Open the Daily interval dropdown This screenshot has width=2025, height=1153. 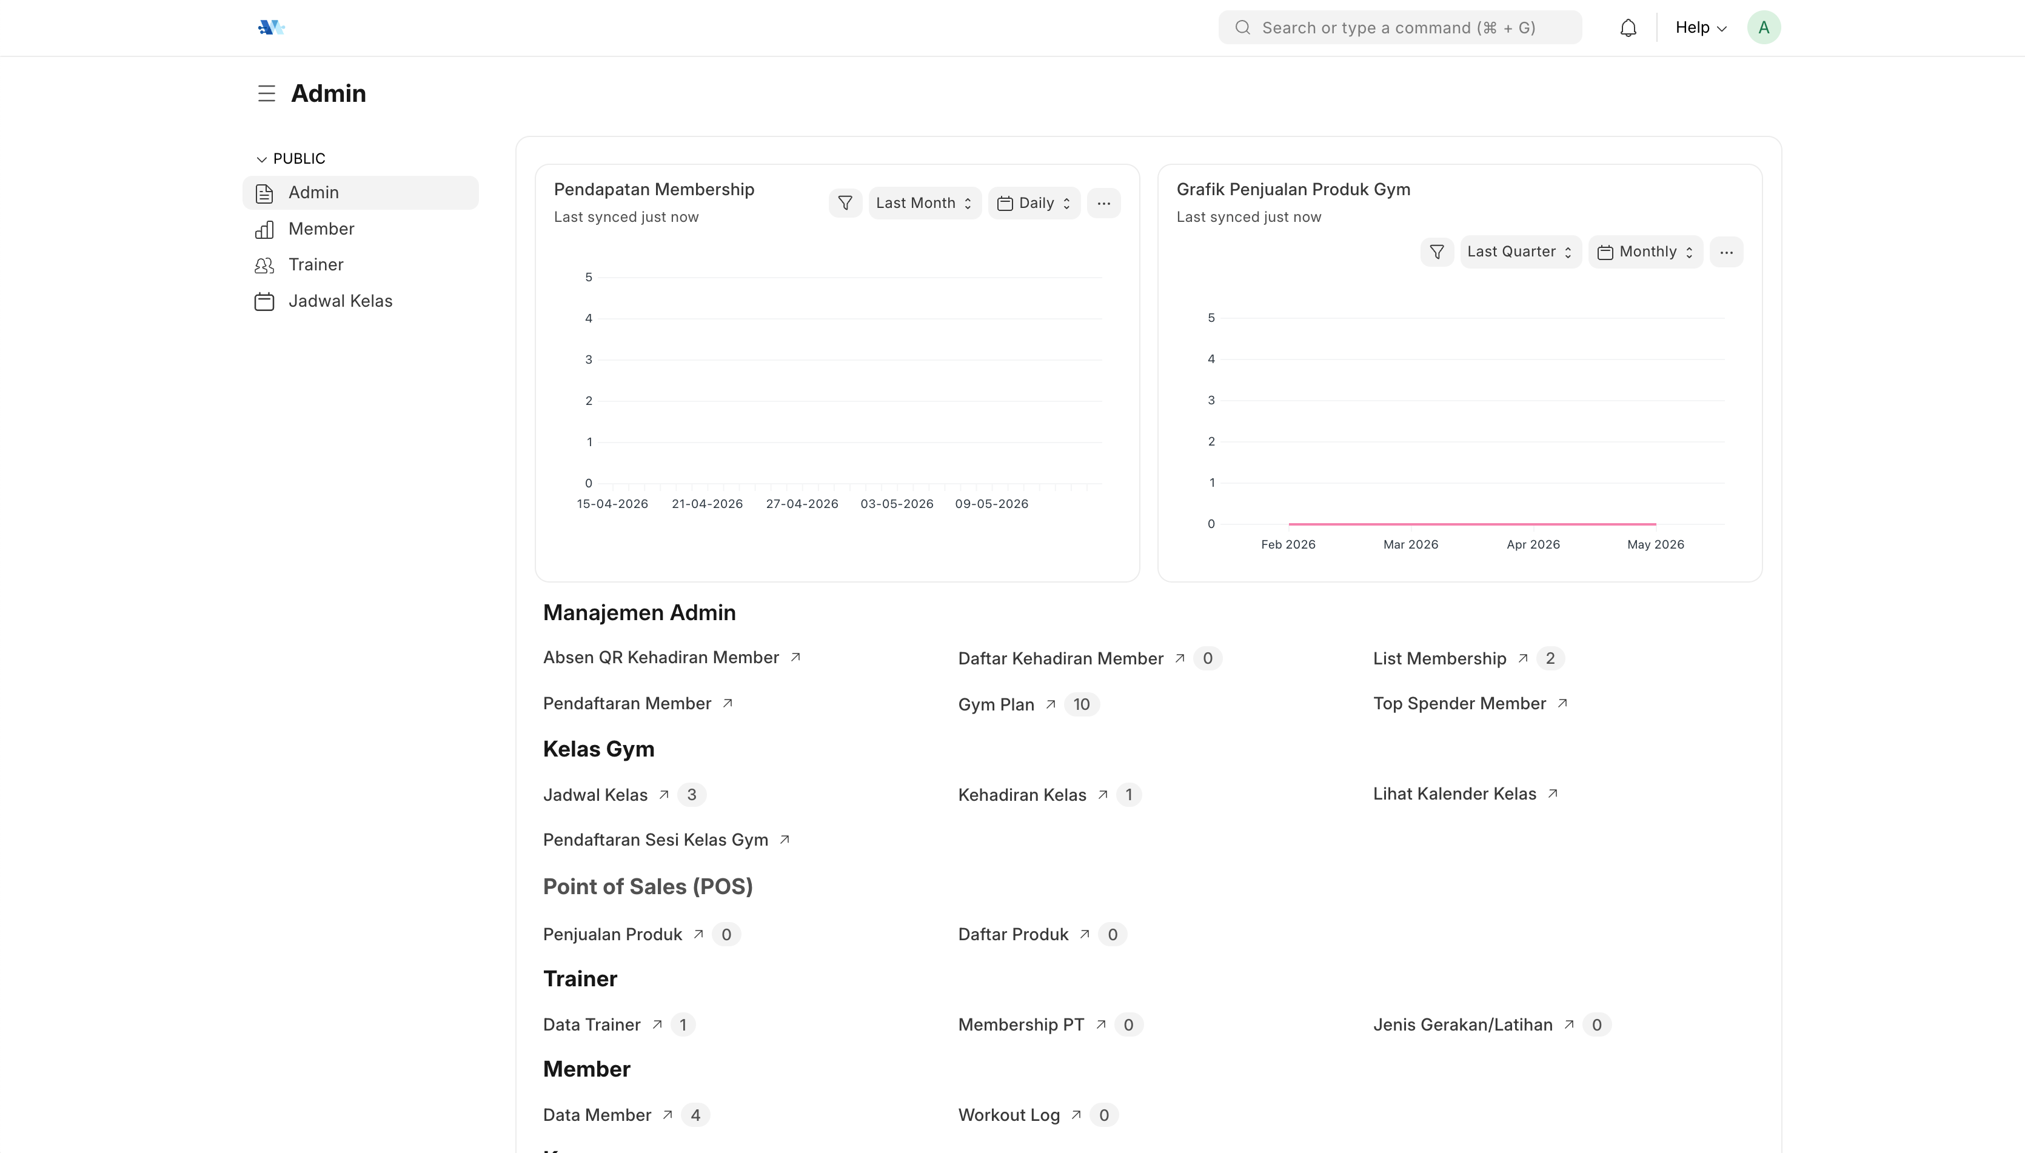pyautogui.click(x=1034, y=204)
